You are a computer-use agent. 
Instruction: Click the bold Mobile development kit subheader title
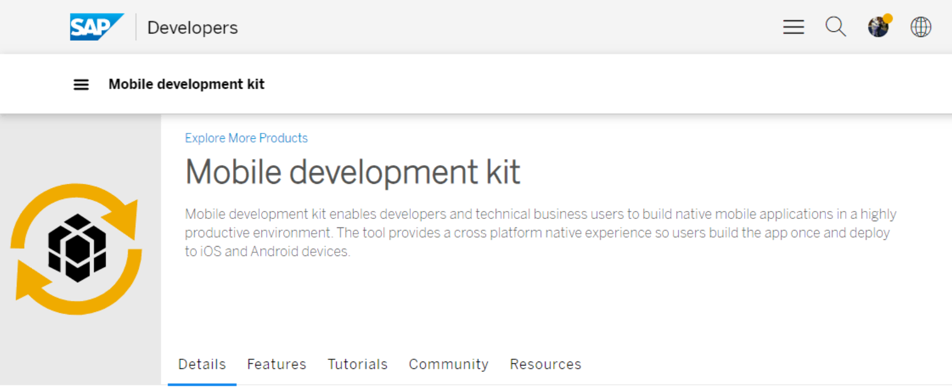coord(186,84)
